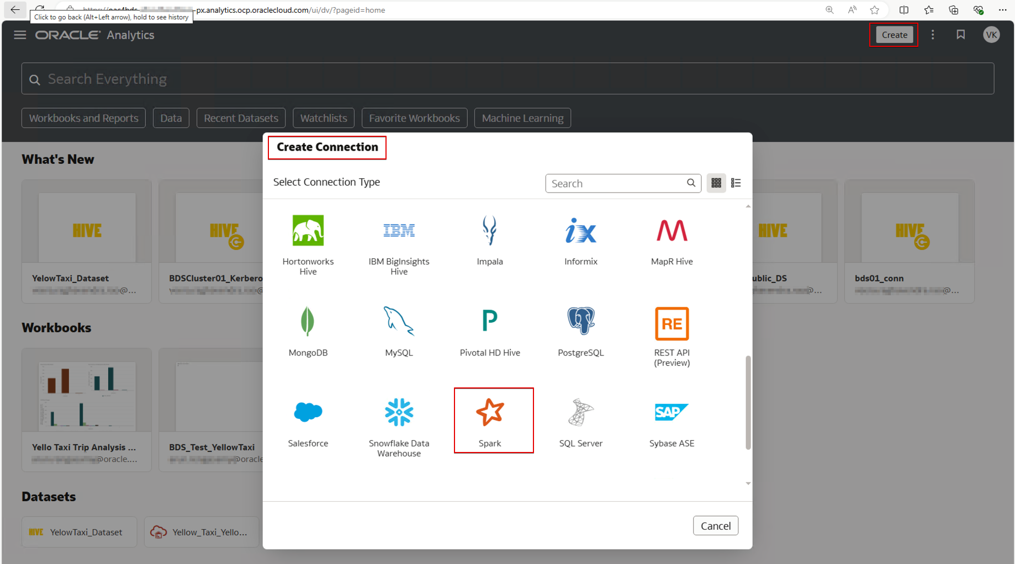The width and height of the screenshot is (1015, 564).
Task: Select the Impala connection type
Action: point(490,239)
